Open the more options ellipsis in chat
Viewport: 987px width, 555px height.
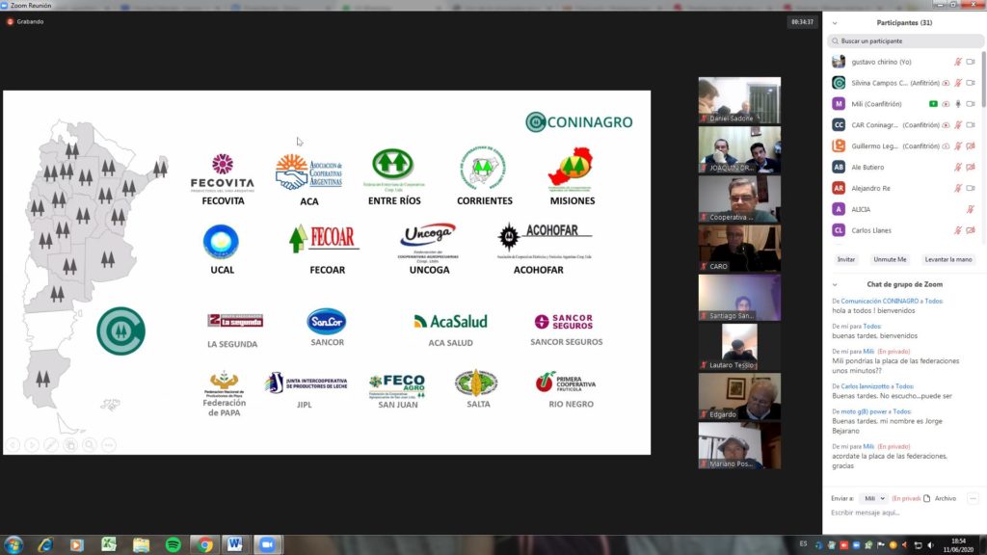[x=973, y=498]
